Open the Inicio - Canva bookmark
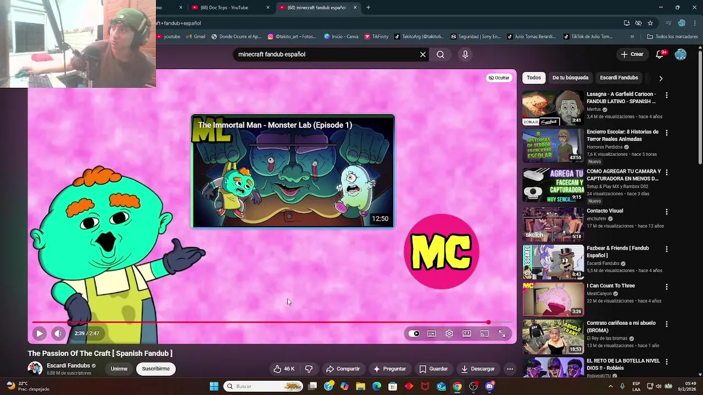Screen dimensions: 703x395 341,37
